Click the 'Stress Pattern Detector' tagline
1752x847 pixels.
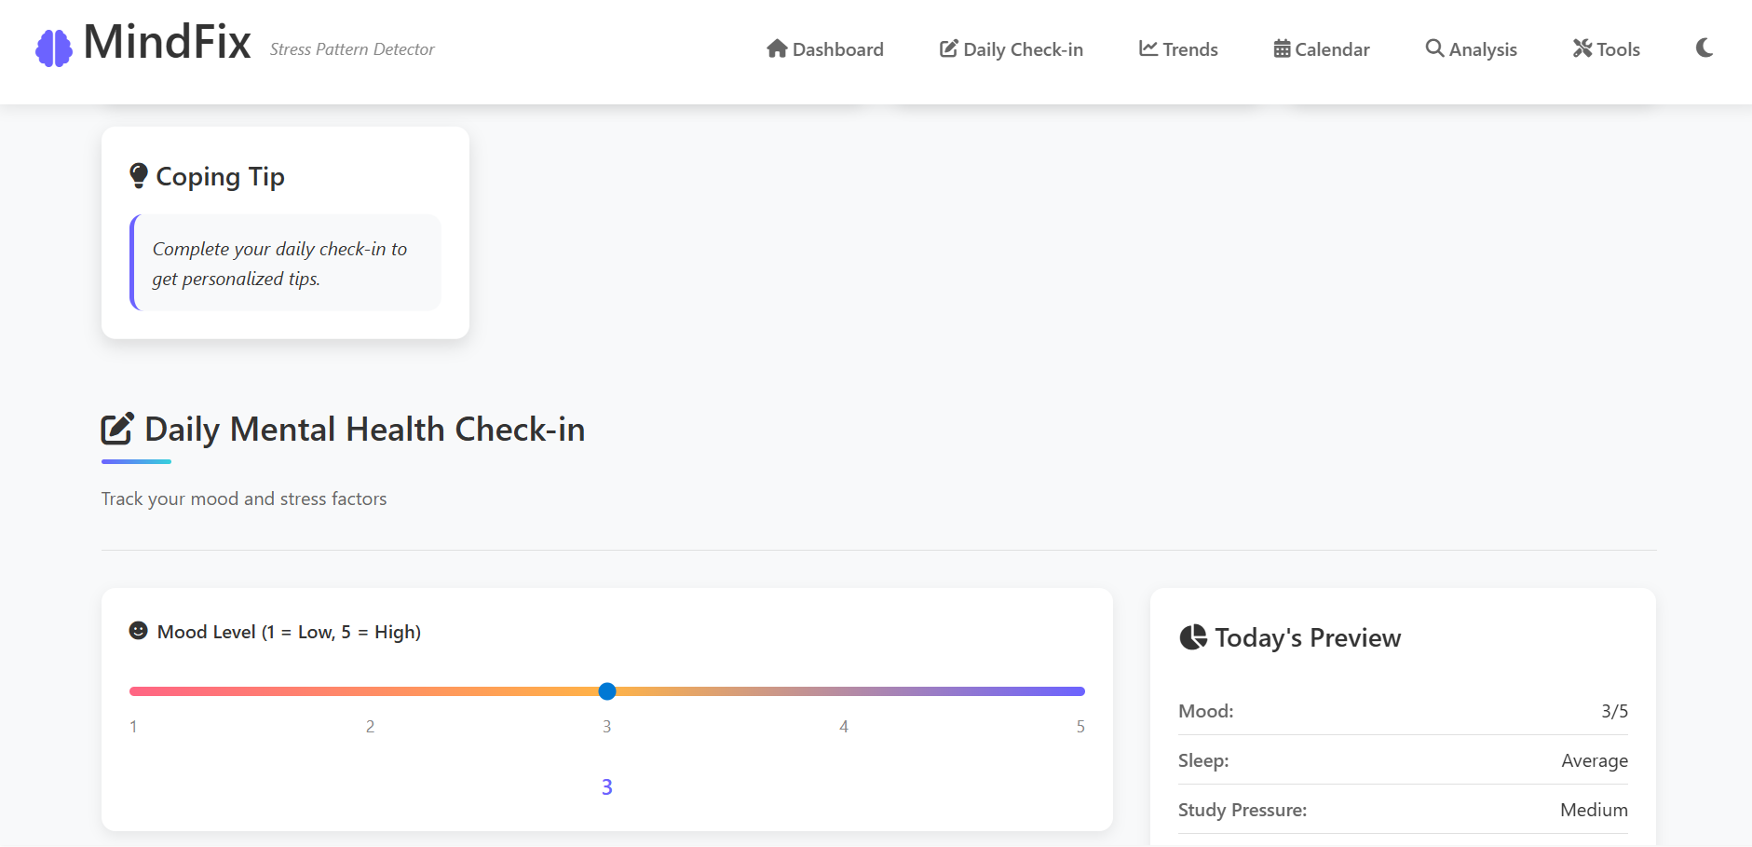click(x=352, y=49)
